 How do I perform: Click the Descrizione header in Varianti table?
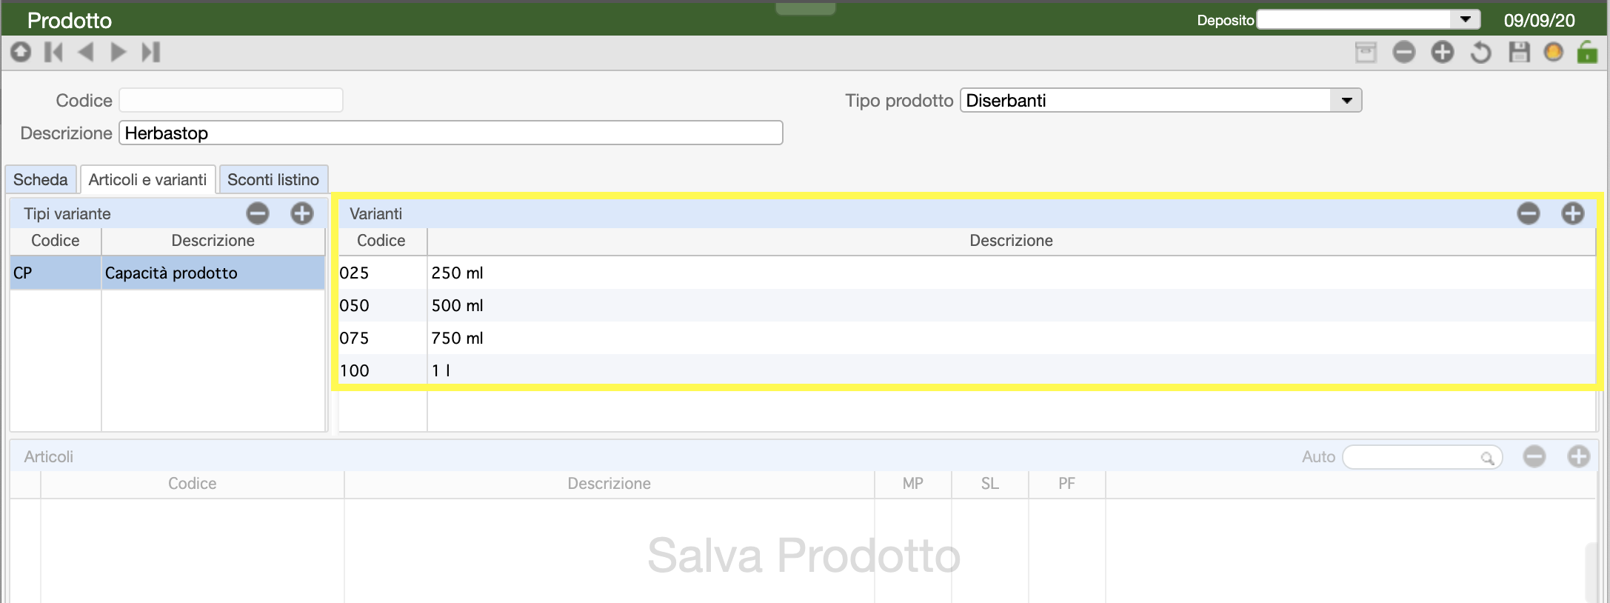coord(1012,241)
